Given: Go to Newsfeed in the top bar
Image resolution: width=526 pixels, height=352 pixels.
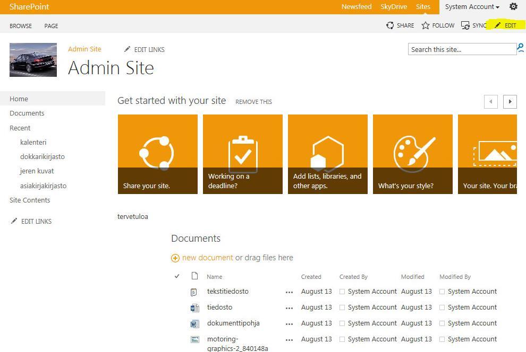Looking at the screenshot, I should coord(357,7).
